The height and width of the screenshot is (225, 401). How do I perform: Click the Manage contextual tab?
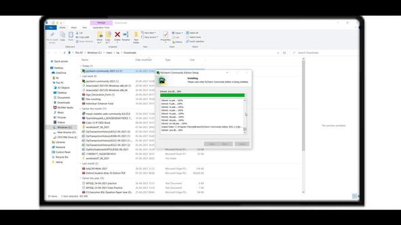[x=102, y=22]
